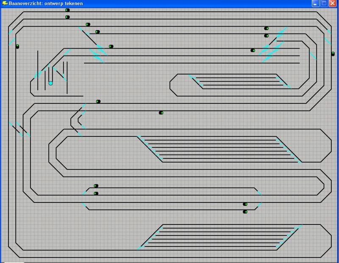This screenshot has width=339, height=263.
Task: Close the Baanoverzicht design window
Action: [333, 3]
